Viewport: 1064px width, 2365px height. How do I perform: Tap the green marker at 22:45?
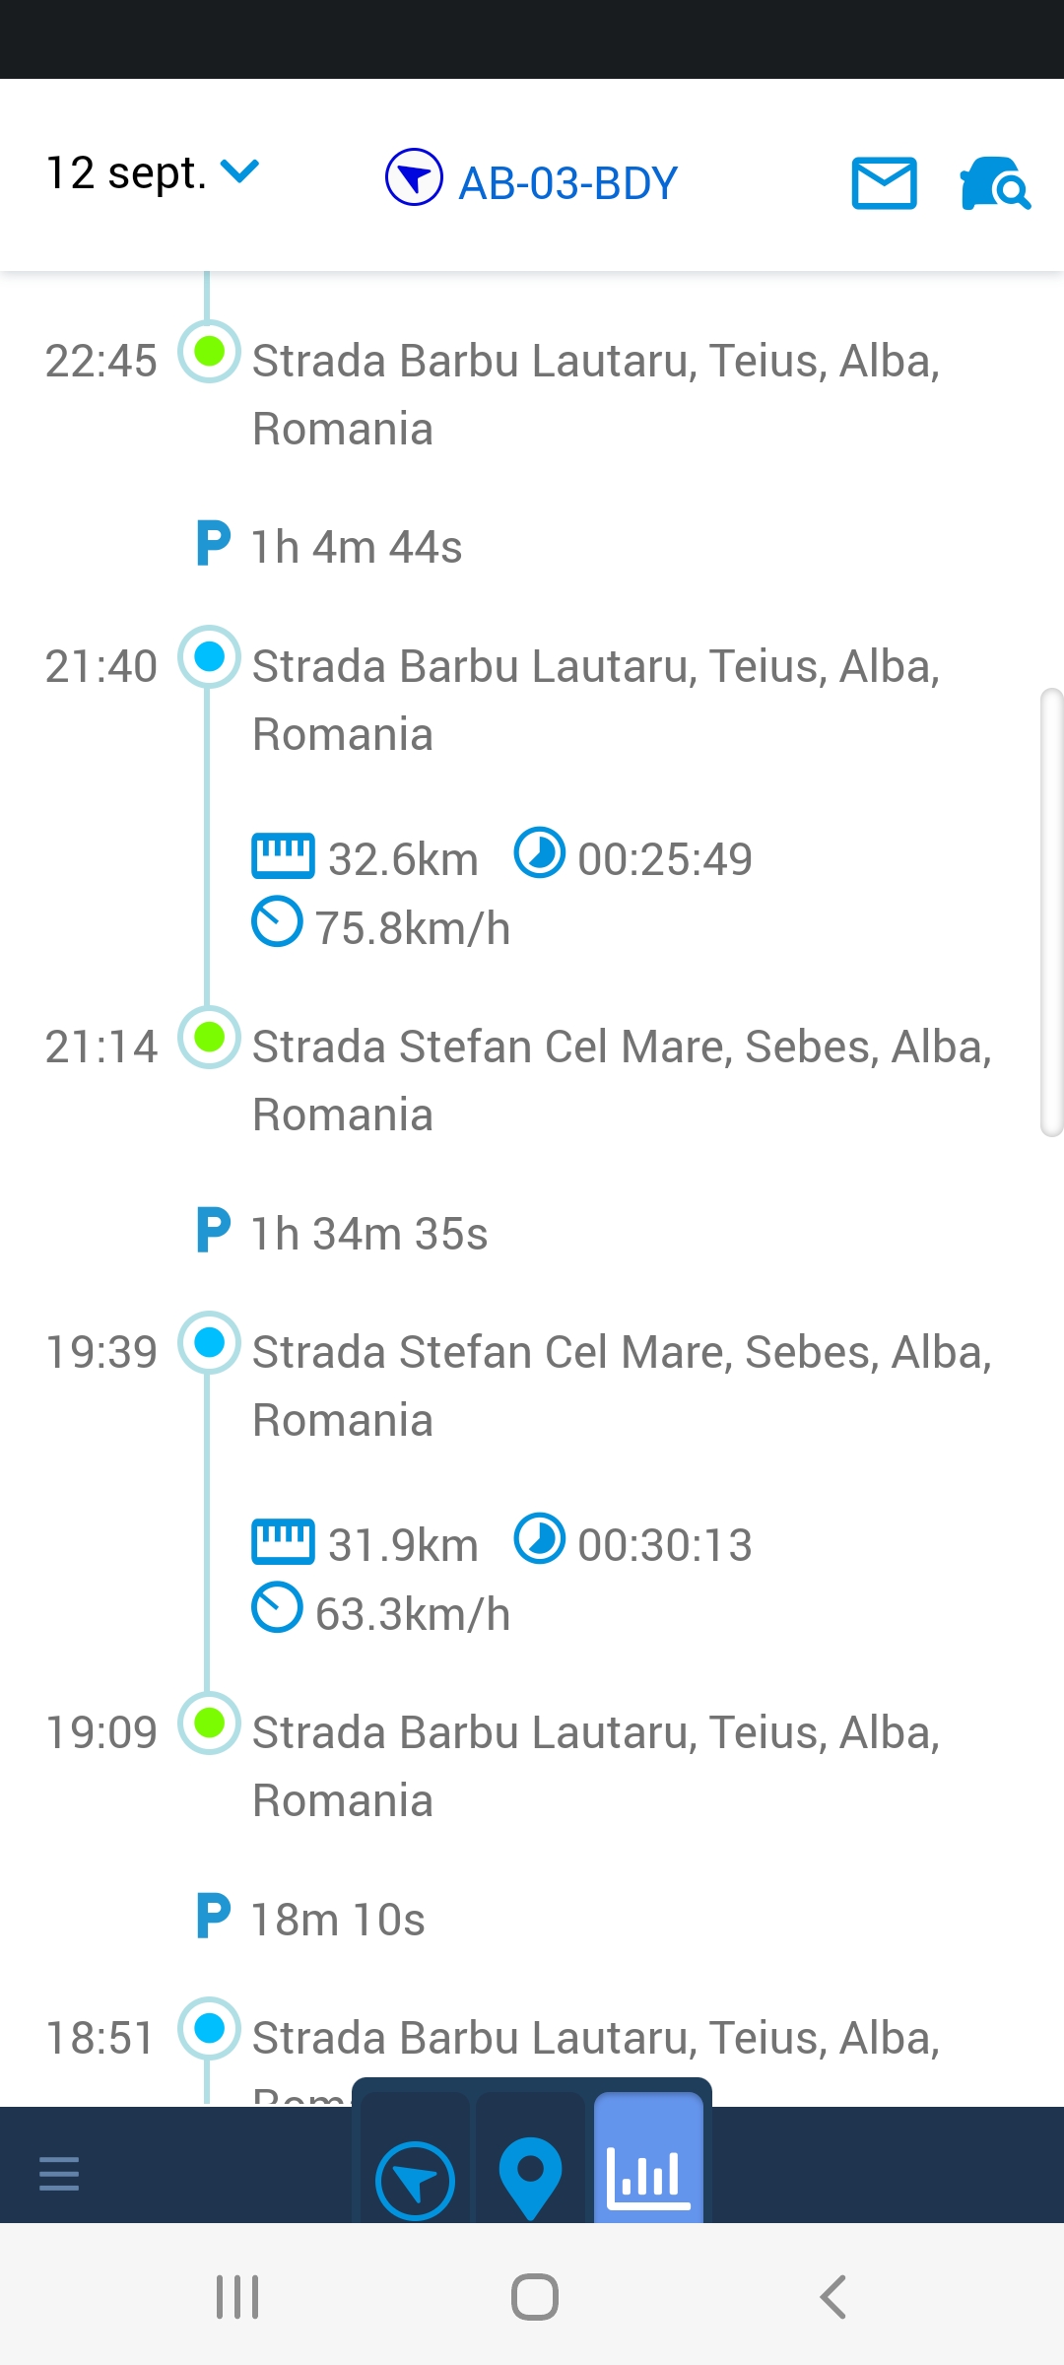click(209, 351)
